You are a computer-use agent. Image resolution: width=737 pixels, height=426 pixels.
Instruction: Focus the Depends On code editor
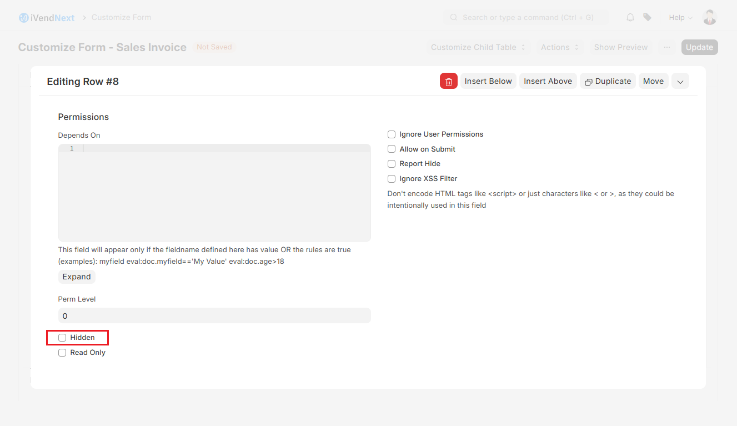[214, 193]
